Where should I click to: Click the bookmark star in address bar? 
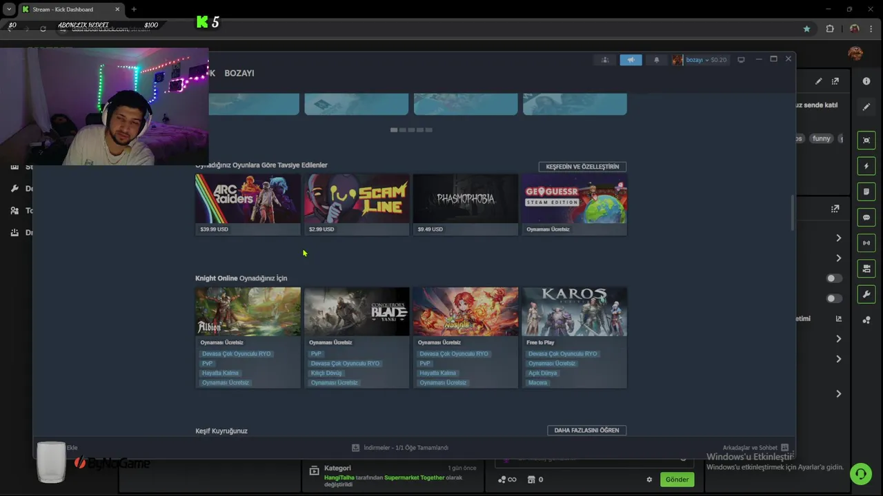806,29
